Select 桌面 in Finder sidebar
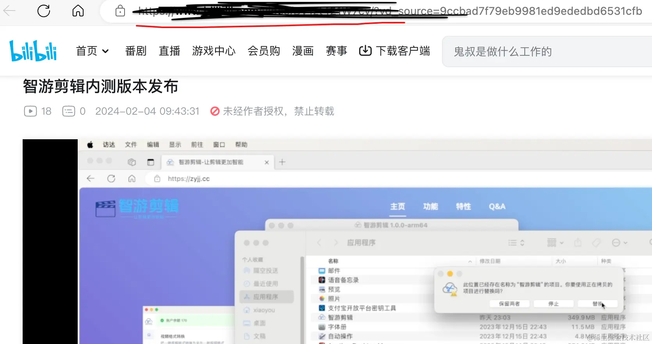 tap(267, 323)
